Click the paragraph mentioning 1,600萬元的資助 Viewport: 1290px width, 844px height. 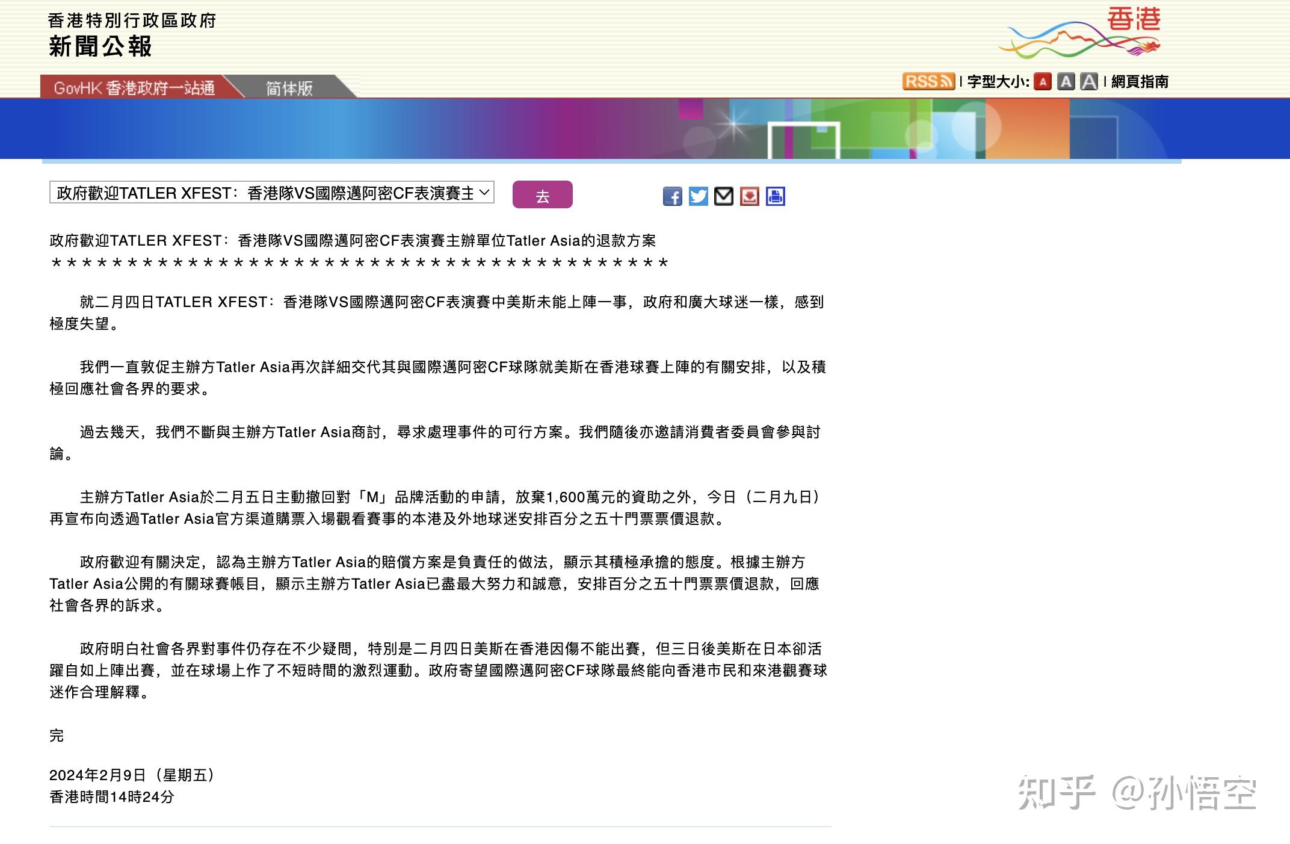pyautogui.click(x=436, y=508)
